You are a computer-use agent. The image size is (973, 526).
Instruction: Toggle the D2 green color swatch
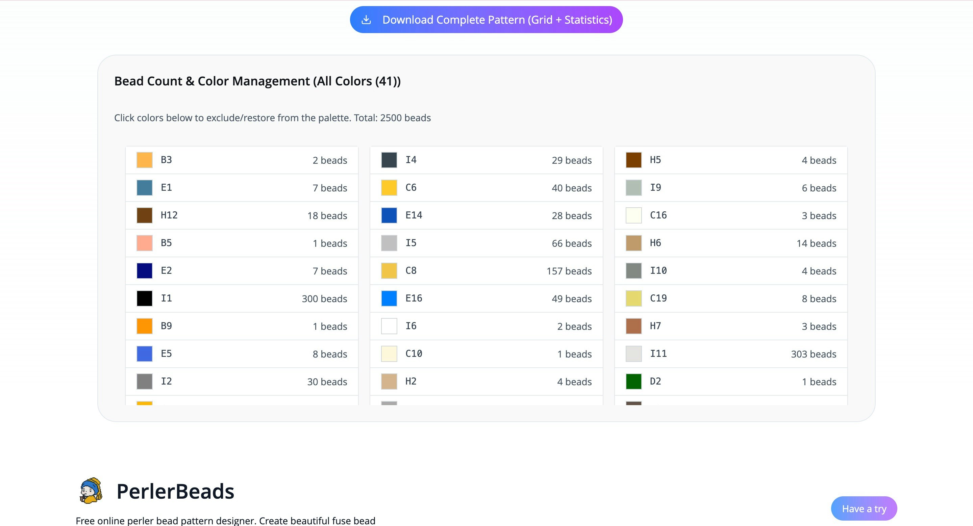[x=633, y=382]
